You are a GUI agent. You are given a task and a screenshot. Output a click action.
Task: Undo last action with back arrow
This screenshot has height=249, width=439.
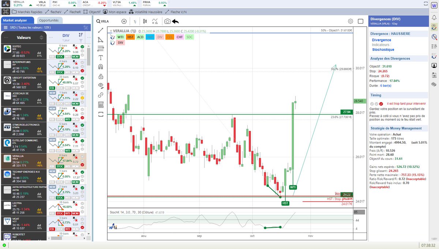[x=176, y=22]
